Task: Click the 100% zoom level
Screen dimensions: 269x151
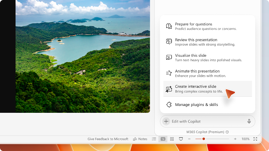Action: pos(245,139)
